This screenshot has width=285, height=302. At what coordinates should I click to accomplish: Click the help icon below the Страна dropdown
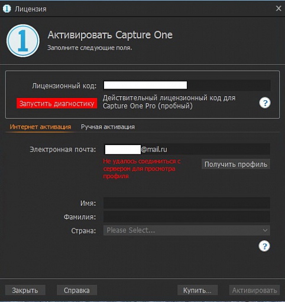(264, 246)
